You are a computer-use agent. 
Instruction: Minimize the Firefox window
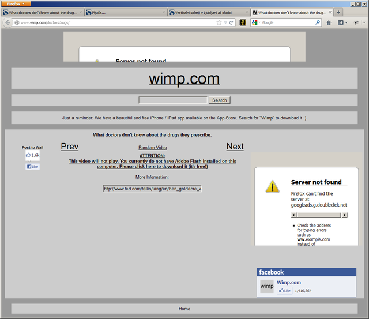[x=353, y=4]
